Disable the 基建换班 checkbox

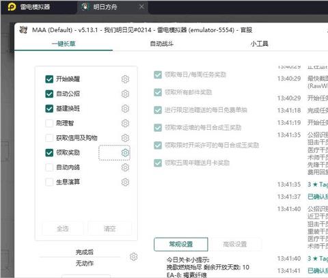tap(49, 109)
